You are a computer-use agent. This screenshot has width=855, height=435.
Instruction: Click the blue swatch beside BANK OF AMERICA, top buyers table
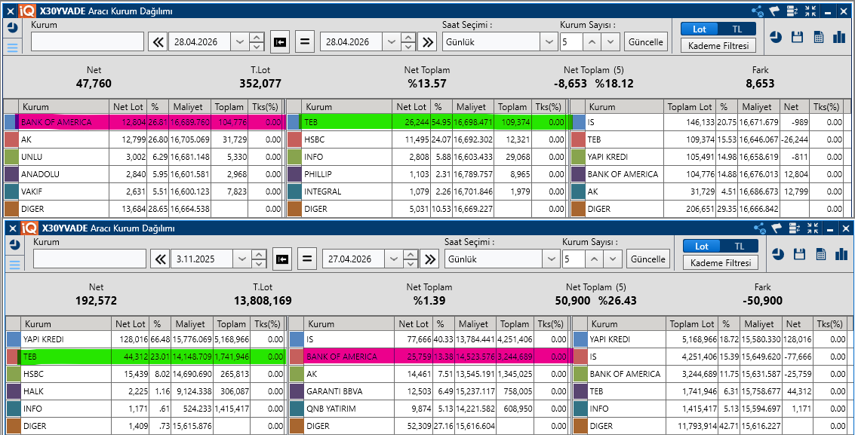(12, 122)
